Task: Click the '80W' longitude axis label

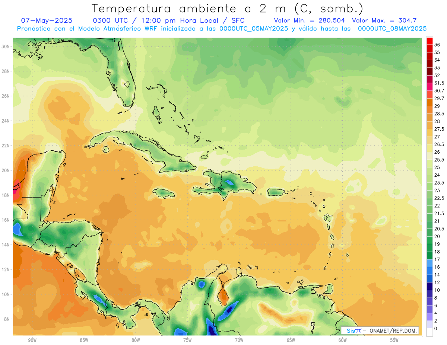Action: [x=136, y=341]
